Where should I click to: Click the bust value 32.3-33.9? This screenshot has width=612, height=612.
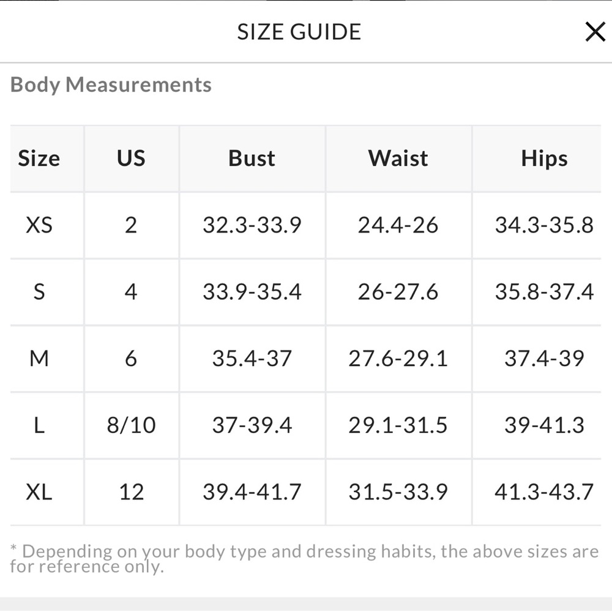click(x=252, y=225)
